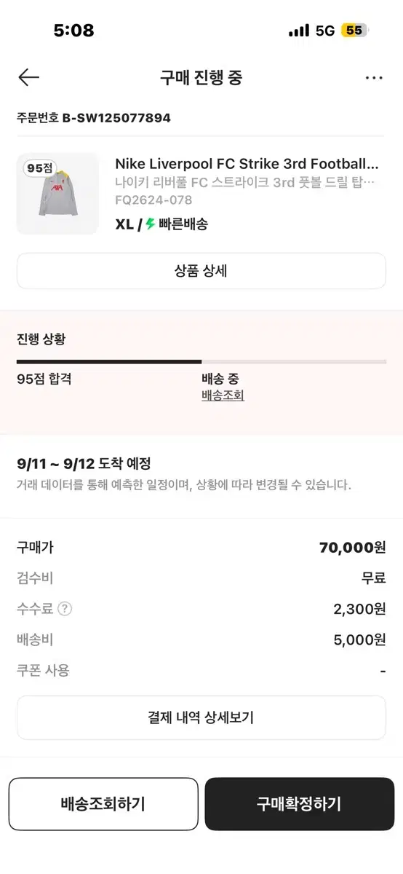Tap order number B-SW125077894
Viewport: 403px width, 874px height.
(x=116, y=117)
